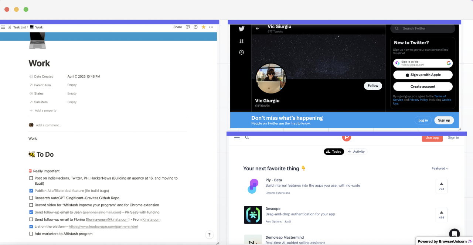Open the Notion sidebar hamburger menu
This screenshot has height=245, width=473.
pyautogui.click(x=3, y=27)
